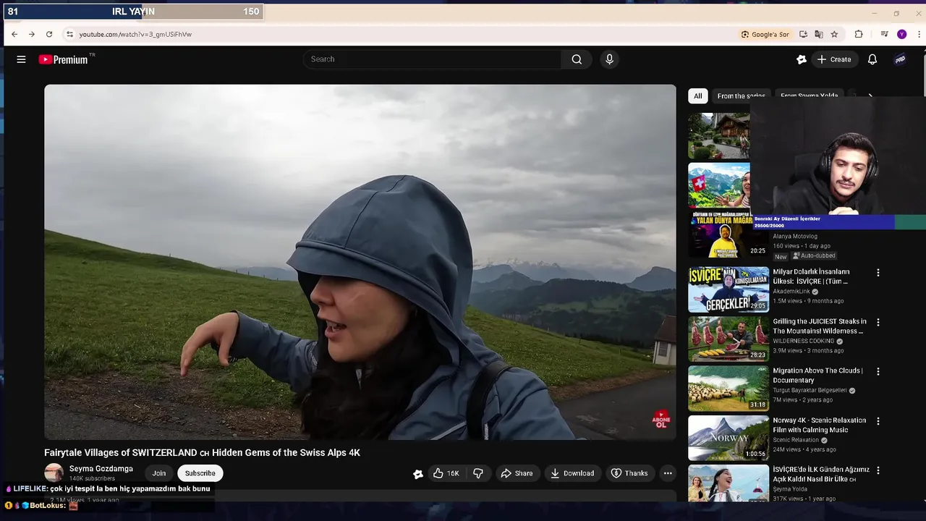926x521 pixels.
Task: Open options for İSVİÇRE'de İLK Günden video
Action: 878,470
